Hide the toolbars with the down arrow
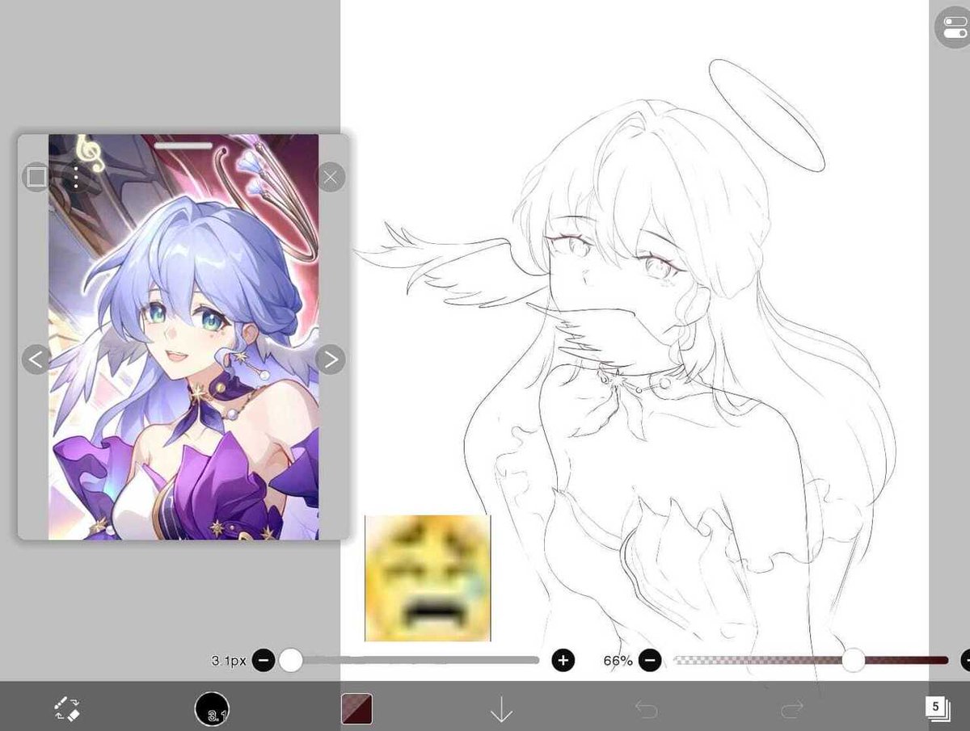This screenshot has width=970, height=731. pyautogui.click(x=503, y=708)
